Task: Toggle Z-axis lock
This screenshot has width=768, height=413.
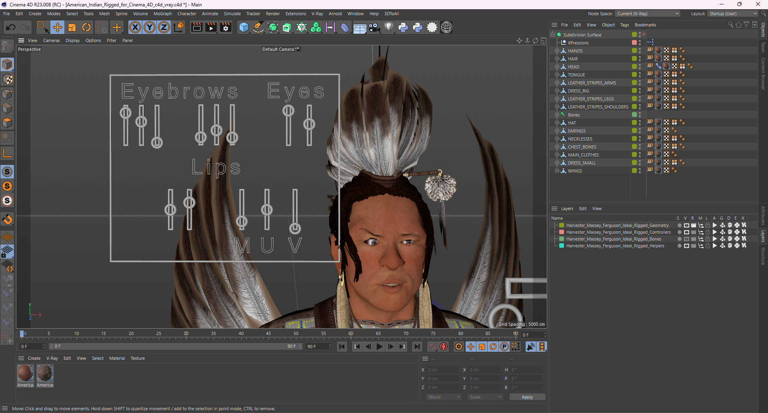Action: (x=164, y=27)
